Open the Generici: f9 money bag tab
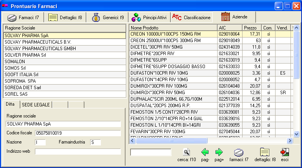This screenshot has height=168, width=302. 108,18
